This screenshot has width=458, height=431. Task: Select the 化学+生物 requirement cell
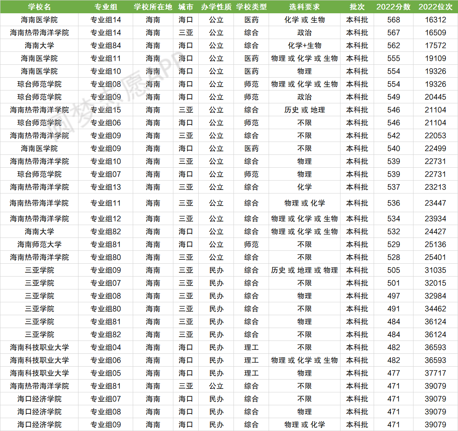pyautogui.click(x=305, y=46)
